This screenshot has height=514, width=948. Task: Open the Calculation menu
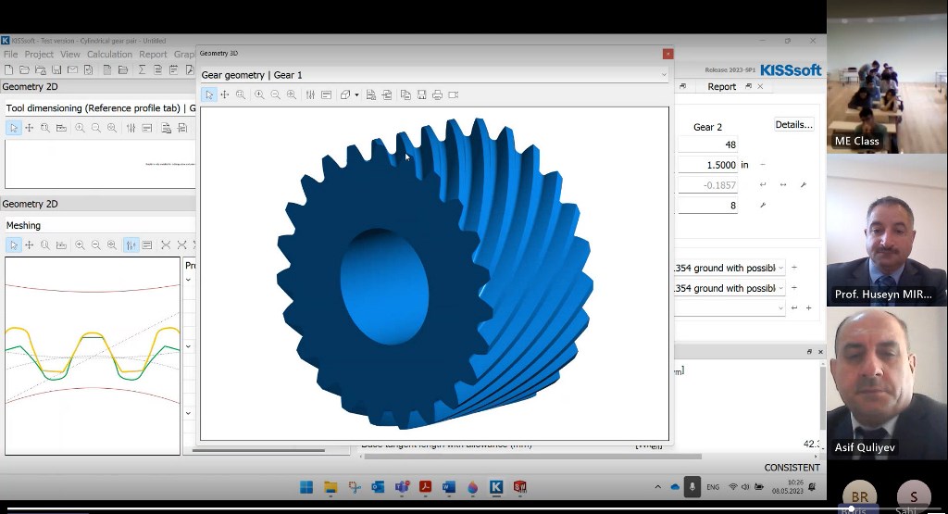(109, 55)
